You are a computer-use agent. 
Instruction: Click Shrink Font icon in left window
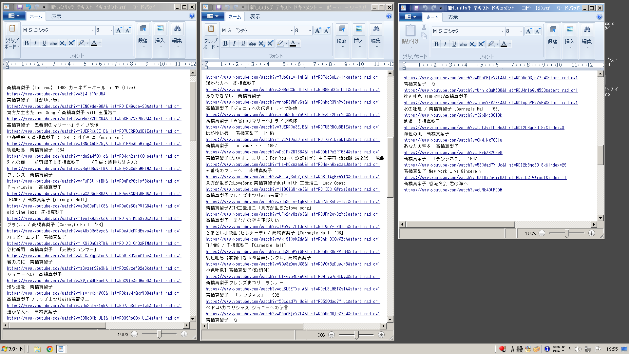(128, 30)
